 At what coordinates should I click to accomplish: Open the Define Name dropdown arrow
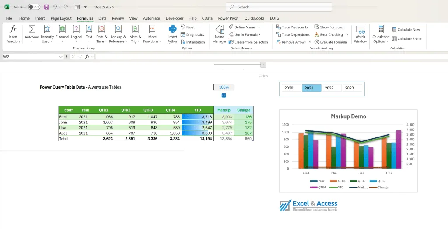click(259, 27)
